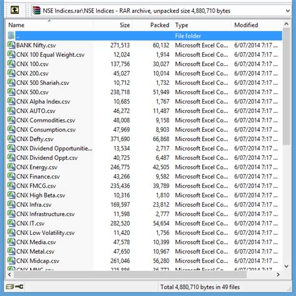This screenshot has width=296, height=296.
Task: Click the Up one level arrow icon
Action: [x=15, y=10]
